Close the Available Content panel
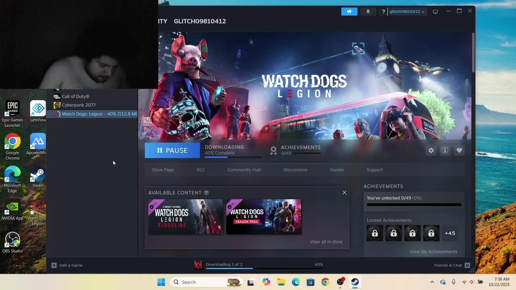This screenshot has width=516, height=290. [344, 193]
